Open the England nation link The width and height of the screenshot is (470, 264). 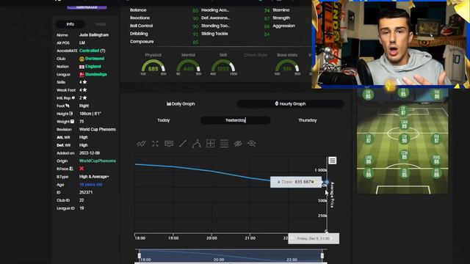tap(93, 67)
